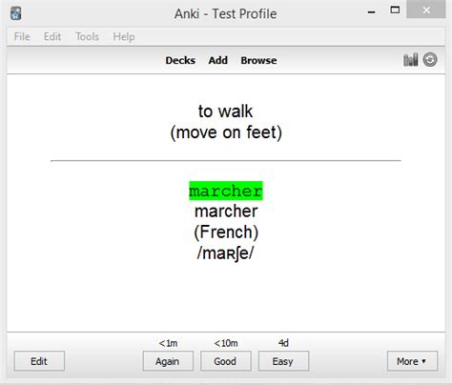
Task: Click the 'to walk' question text
Action: [225, 111]
